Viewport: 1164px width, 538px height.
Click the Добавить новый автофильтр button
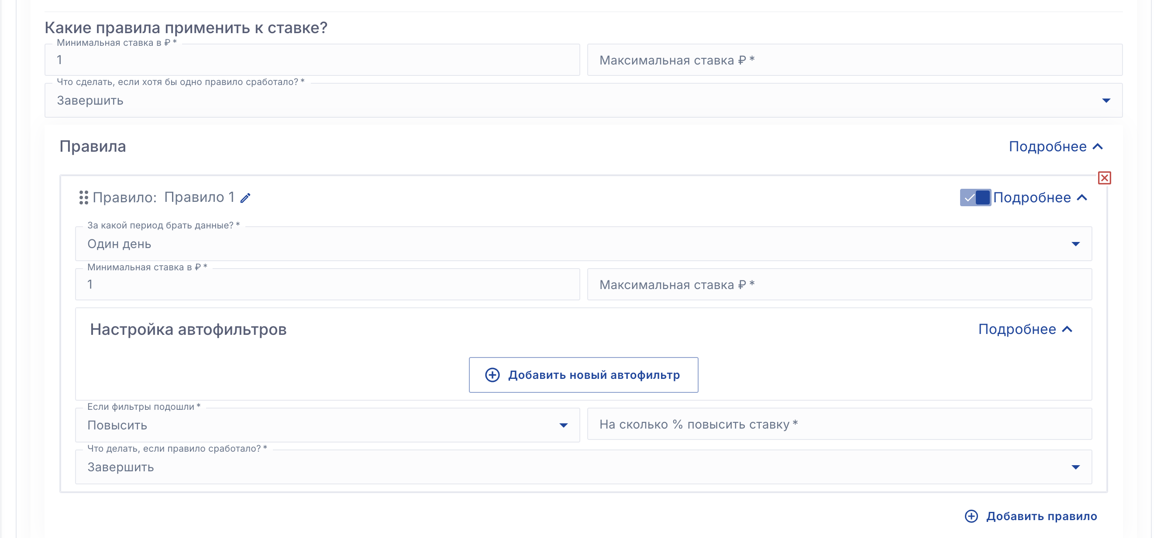tap(583, 375)
